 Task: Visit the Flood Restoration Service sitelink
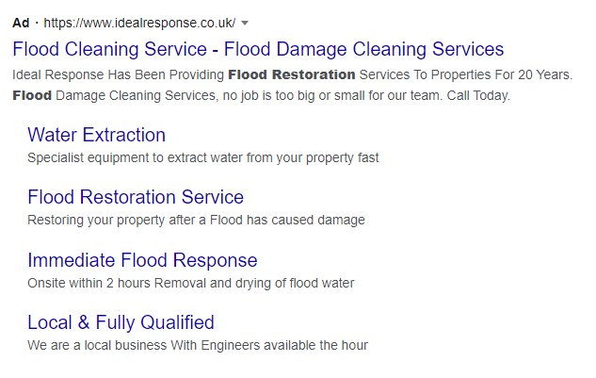pos(136,197)
